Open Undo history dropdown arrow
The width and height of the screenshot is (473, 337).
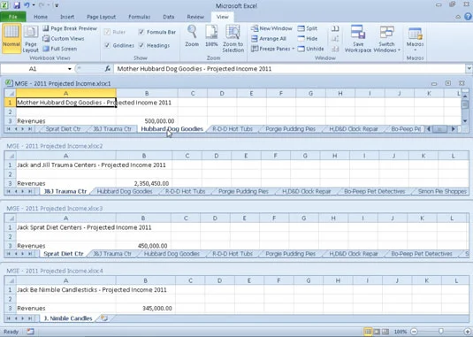pyautogui.click(x=34, y=5)
